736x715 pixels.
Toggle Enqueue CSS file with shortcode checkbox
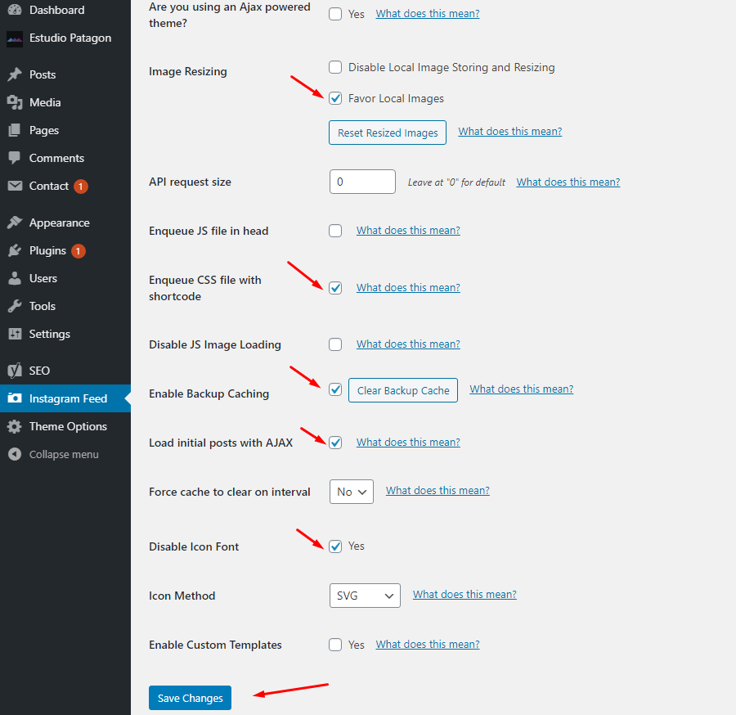335,288
